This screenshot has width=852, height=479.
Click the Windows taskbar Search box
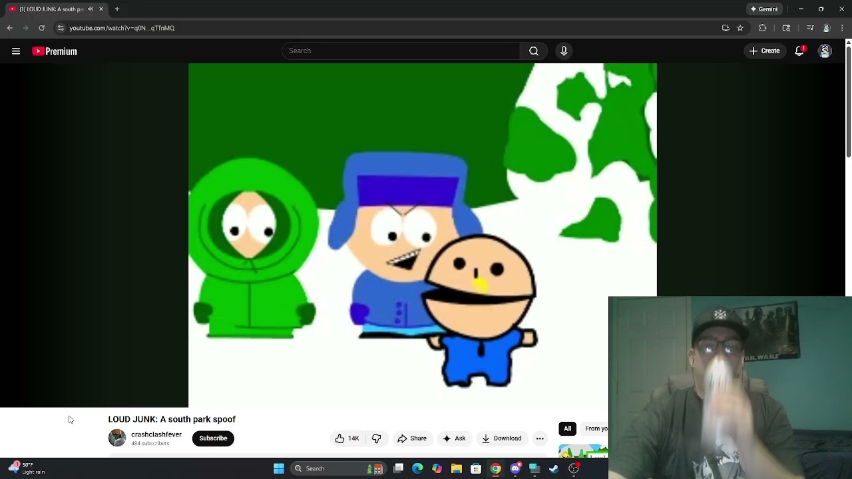pos(339,468)
